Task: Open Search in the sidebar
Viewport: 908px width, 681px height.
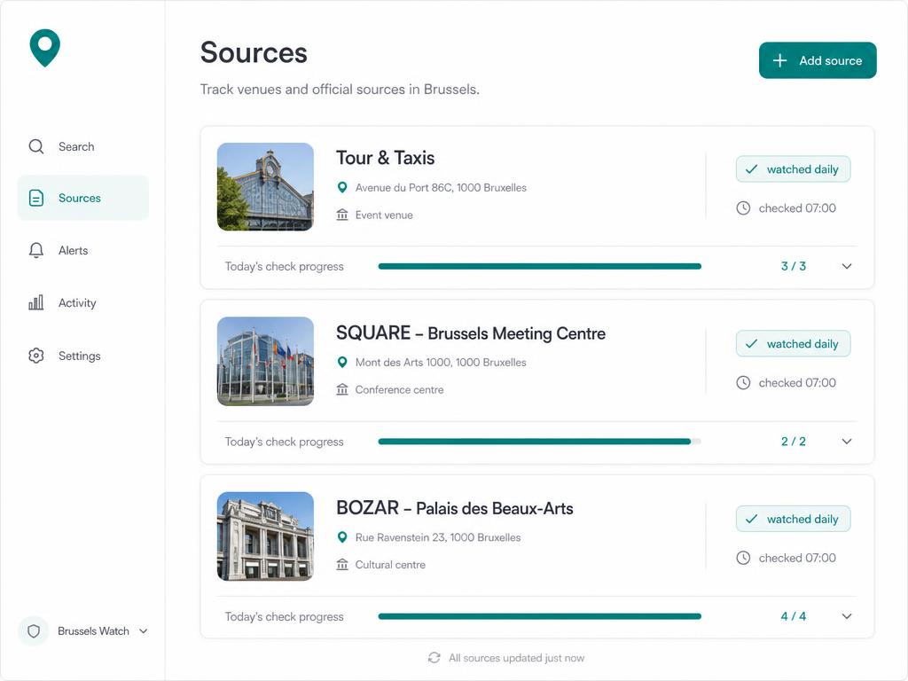Action: click(x=82, y=146)
